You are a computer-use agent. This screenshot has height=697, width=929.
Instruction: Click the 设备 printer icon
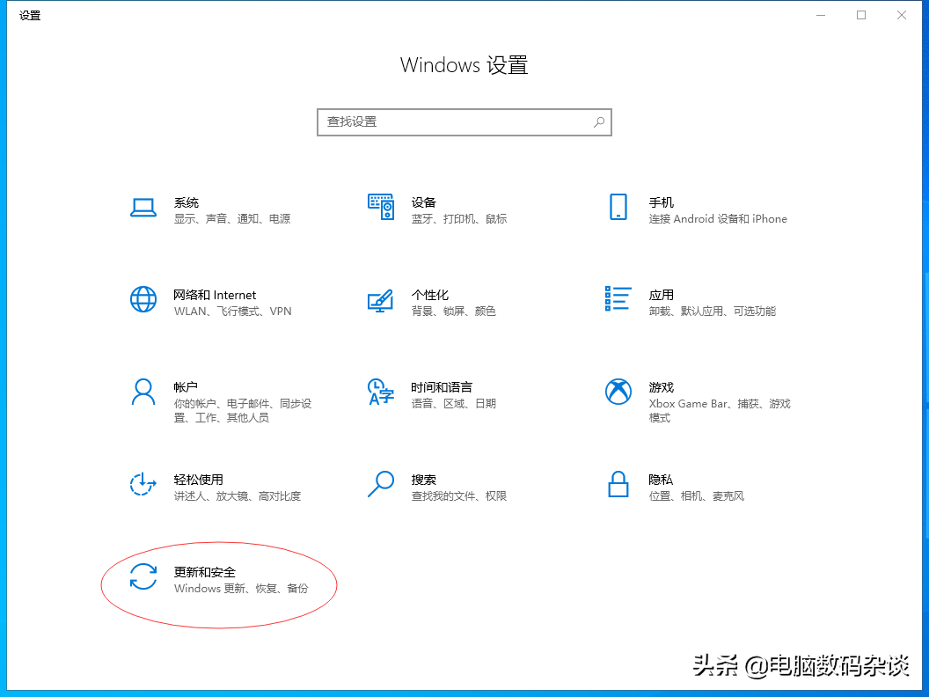pos(381,209)
